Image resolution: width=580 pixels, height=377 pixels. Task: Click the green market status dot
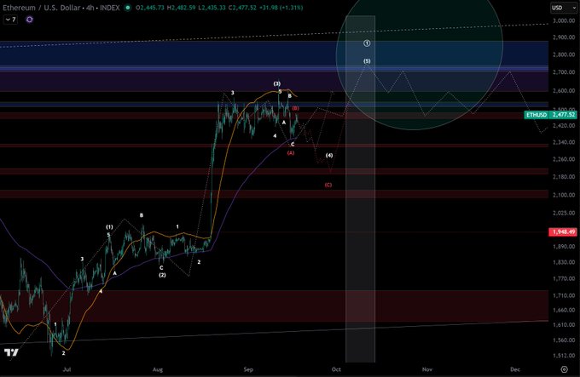click(128, 8)
